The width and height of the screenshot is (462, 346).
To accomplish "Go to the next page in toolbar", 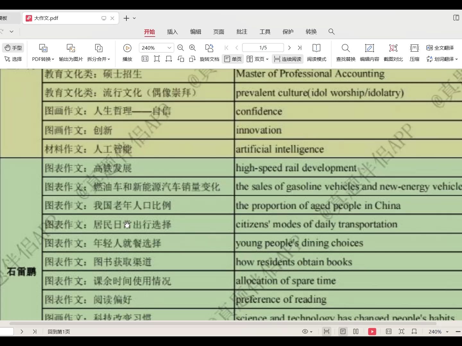I will point(289,48).
